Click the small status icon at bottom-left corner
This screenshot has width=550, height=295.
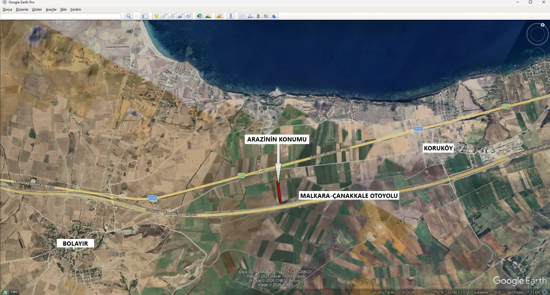click(x=4, y=292)
